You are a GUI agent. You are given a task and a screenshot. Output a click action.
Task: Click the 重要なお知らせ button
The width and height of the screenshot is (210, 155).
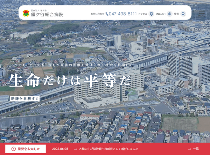click(x=26, y=149)
